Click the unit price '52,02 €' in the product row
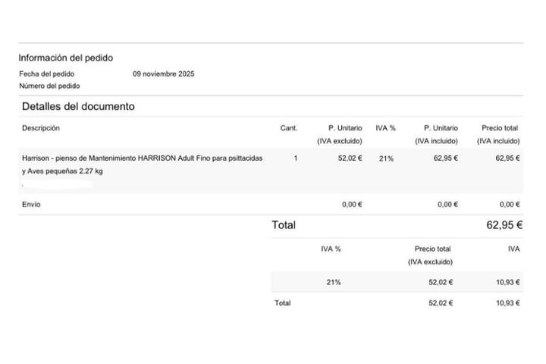This screenshot has width=546, height=364. pos(350,158)
